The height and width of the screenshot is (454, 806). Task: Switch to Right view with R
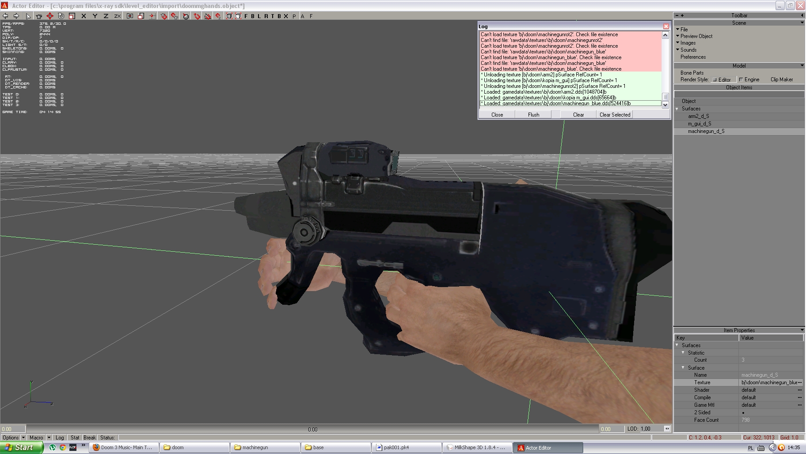266,16
